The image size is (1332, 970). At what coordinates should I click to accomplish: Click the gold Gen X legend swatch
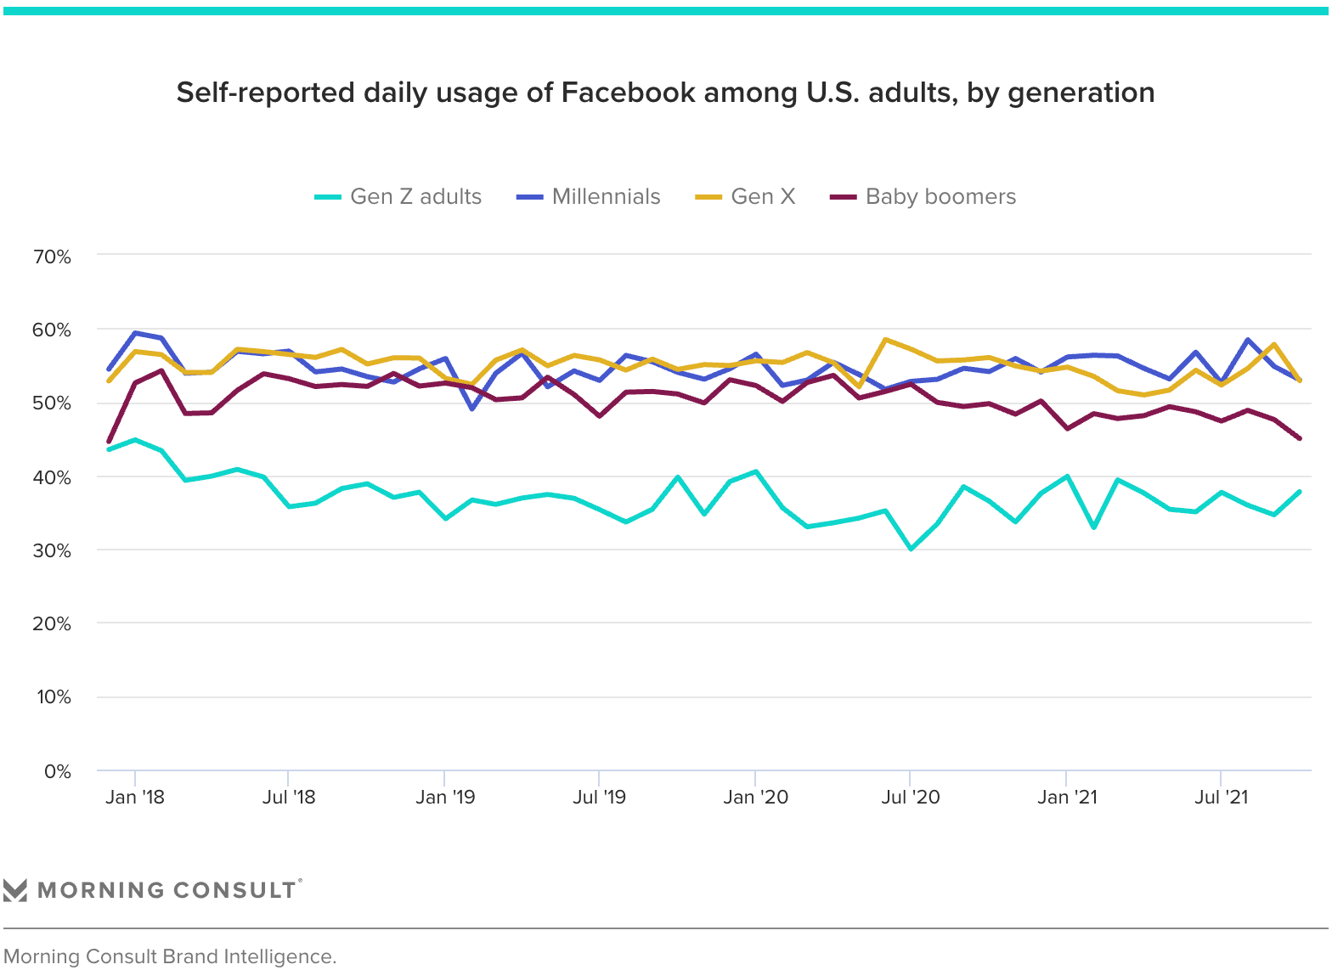click(708, 197)
